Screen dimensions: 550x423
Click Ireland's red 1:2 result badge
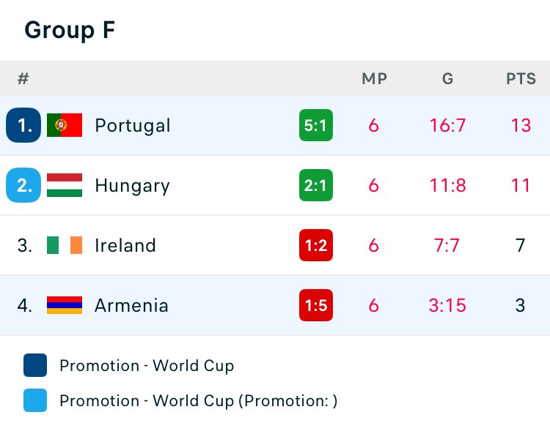coord(315,245)
